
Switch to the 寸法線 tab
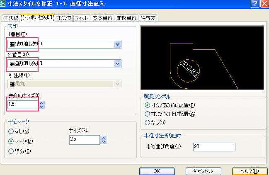click(11, 18)
